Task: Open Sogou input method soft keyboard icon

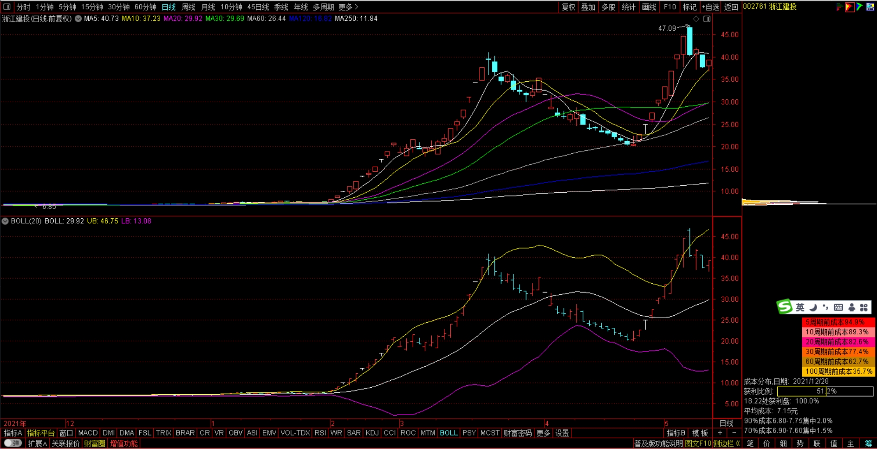Action: [838, 307]
